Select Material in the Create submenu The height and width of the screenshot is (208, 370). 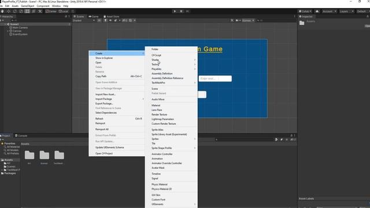pos(171,105)
